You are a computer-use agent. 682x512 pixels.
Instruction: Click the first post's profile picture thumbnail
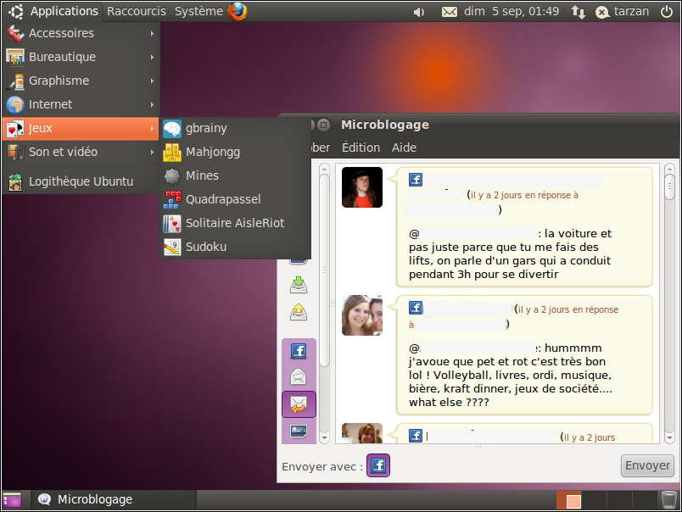tap(362, 187)
